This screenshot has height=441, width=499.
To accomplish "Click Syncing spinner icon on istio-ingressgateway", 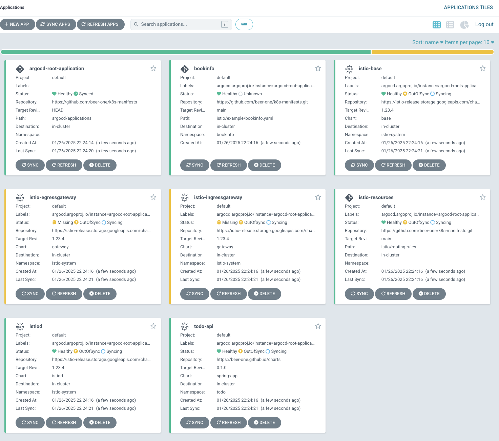I will [x=269, y=223].
